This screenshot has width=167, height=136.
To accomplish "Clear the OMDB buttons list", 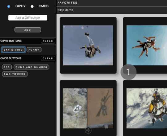I will [48, 58].
